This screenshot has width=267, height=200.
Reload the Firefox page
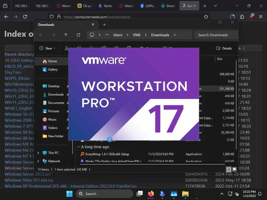(x=25, y=17)
